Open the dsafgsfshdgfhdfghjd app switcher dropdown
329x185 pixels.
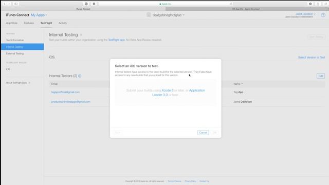(x=169, y=15)
